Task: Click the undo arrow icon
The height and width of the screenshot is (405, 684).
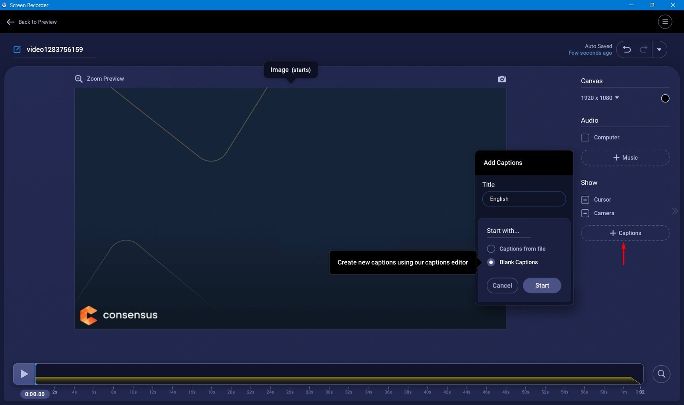Action: click(627, 50)
